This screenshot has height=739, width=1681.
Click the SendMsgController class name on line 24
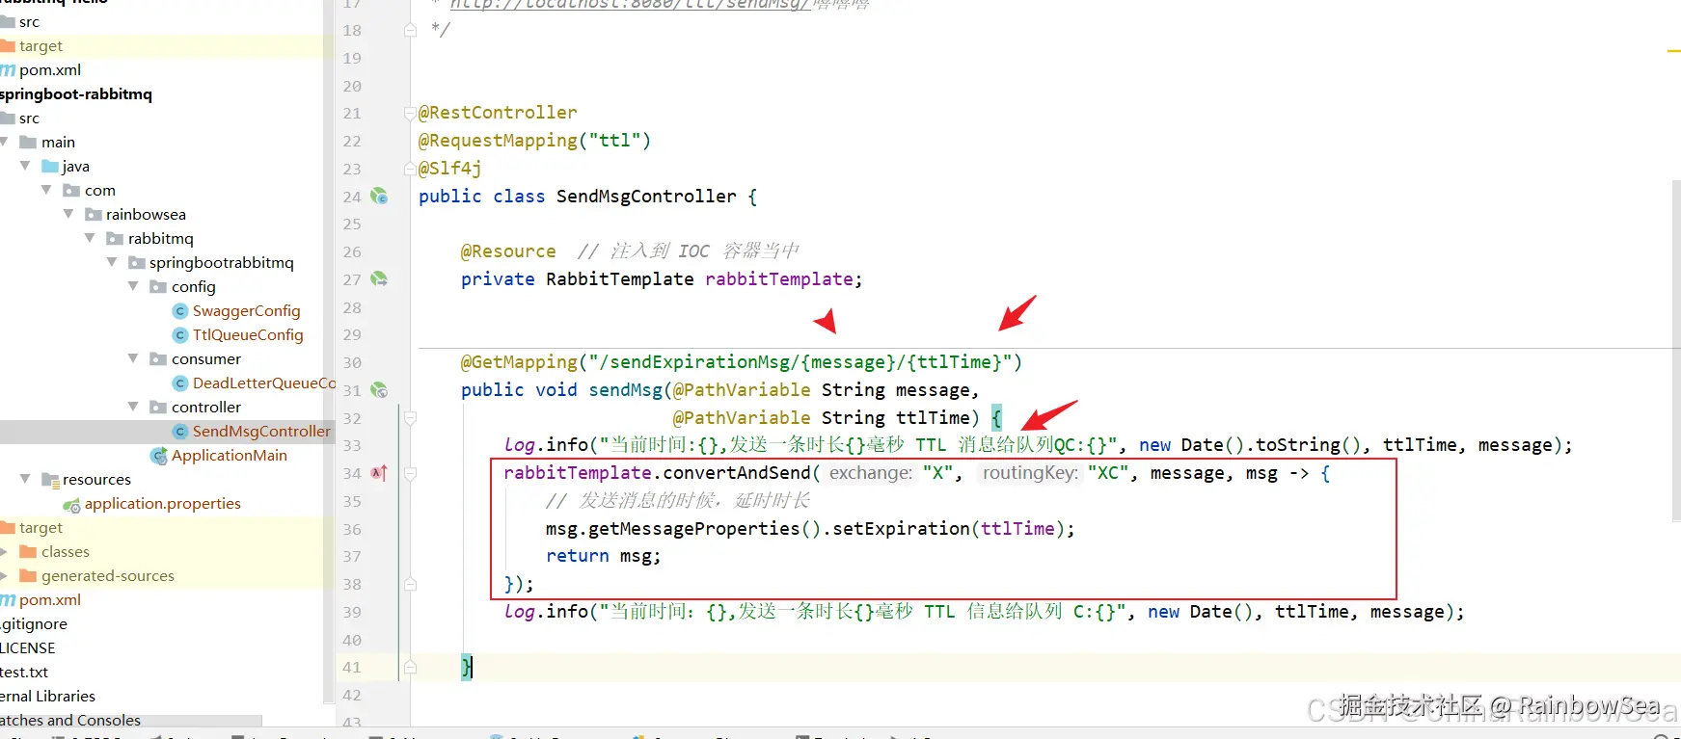[646, 197]
